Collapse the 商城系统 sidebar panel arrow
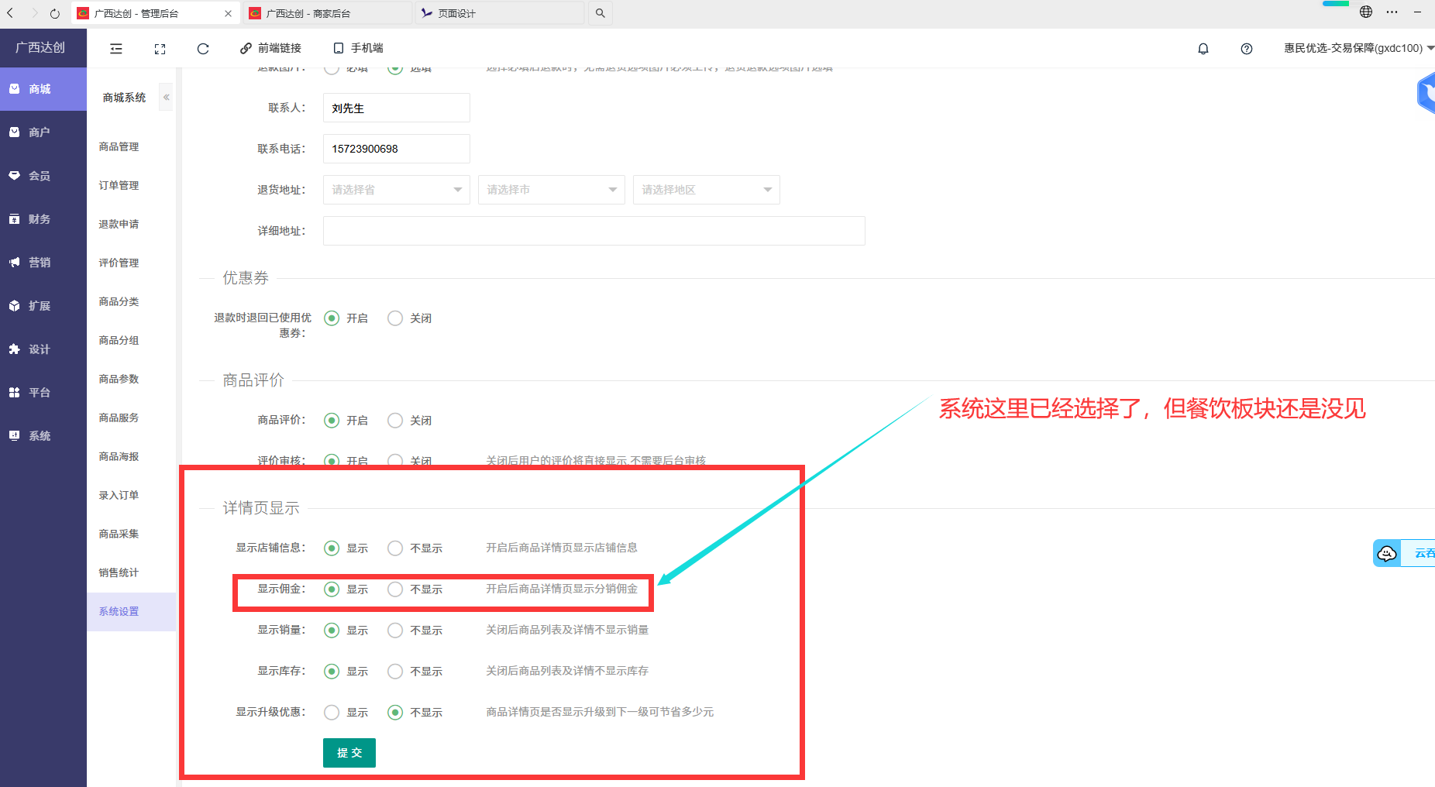The width and height of the screenshot is (1435, 787). coord(166,98)
